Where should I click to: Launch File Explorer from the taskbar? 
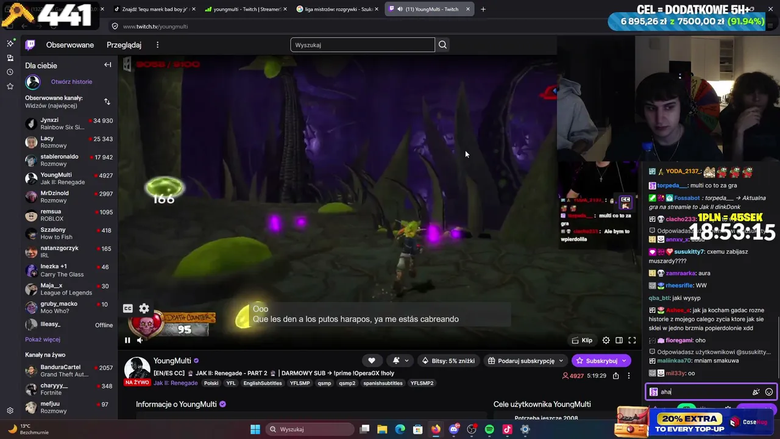[382, 429]
